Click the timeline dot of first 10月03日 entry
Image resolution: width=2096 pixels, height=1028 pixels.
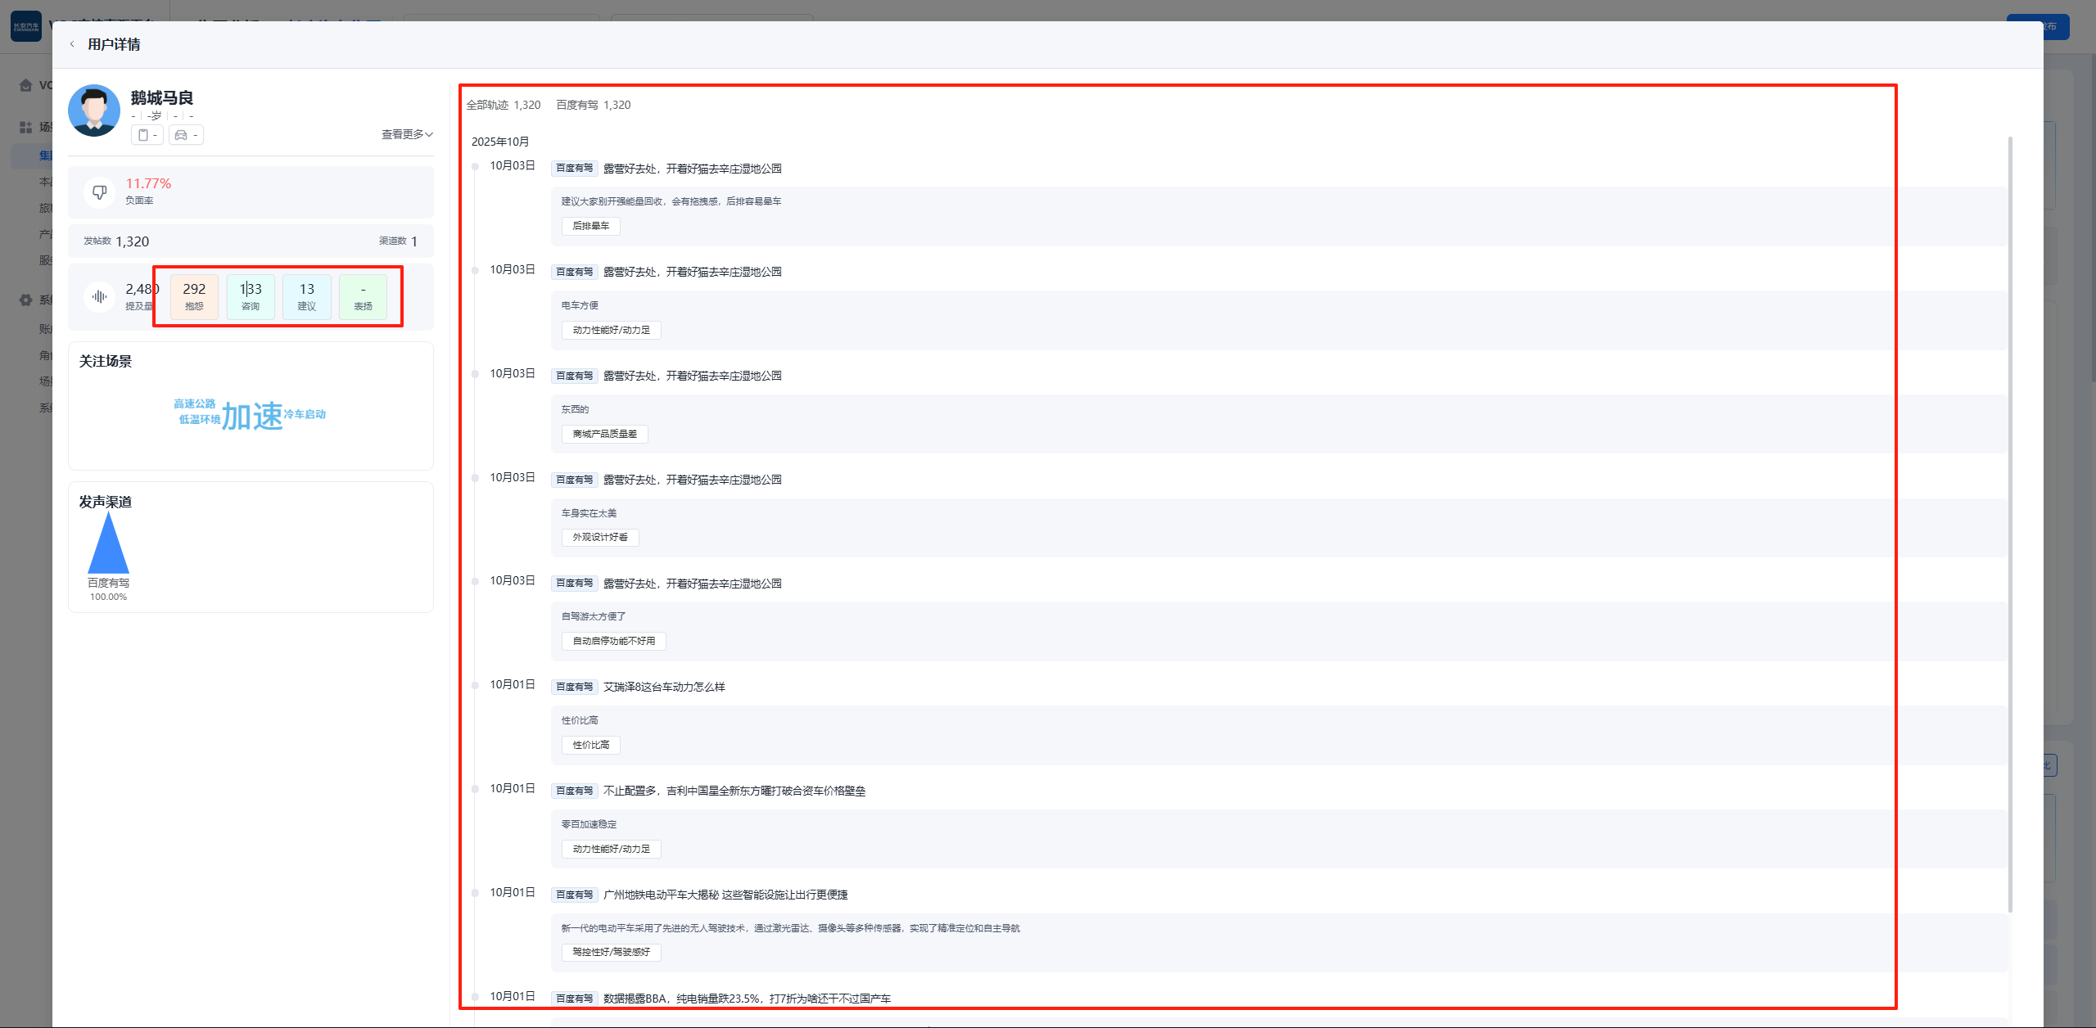[475, 166]
